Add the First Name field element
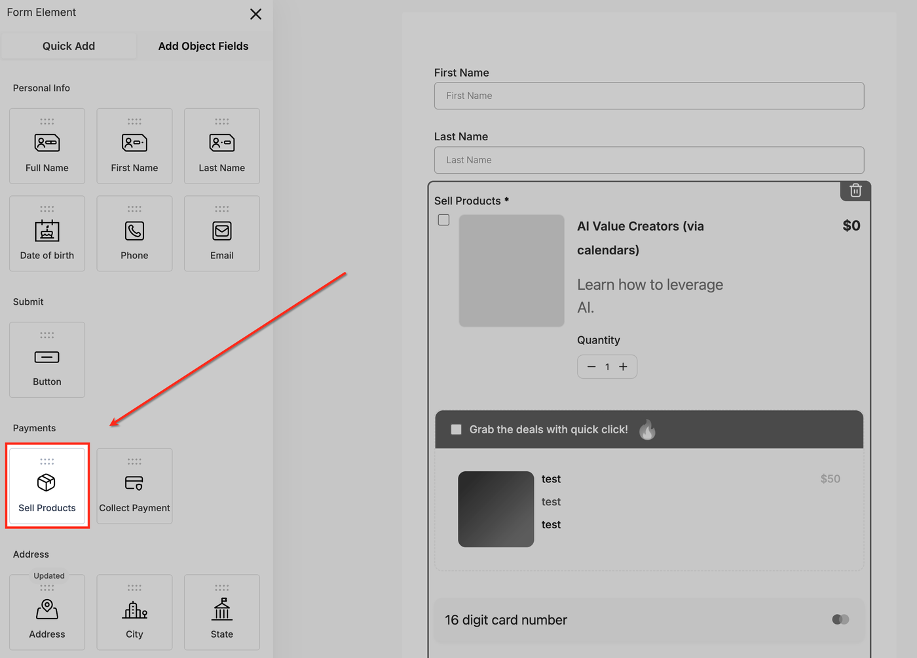This screenshot has width=917, height=658. 134,146
